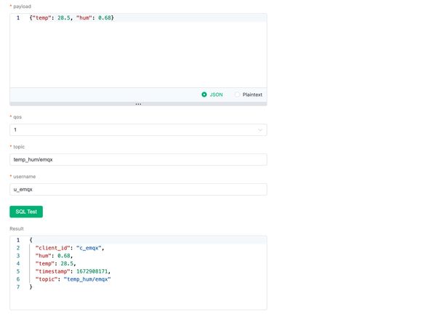Click the hum value line in Result
Screen dimensions: 436x320
54,256
